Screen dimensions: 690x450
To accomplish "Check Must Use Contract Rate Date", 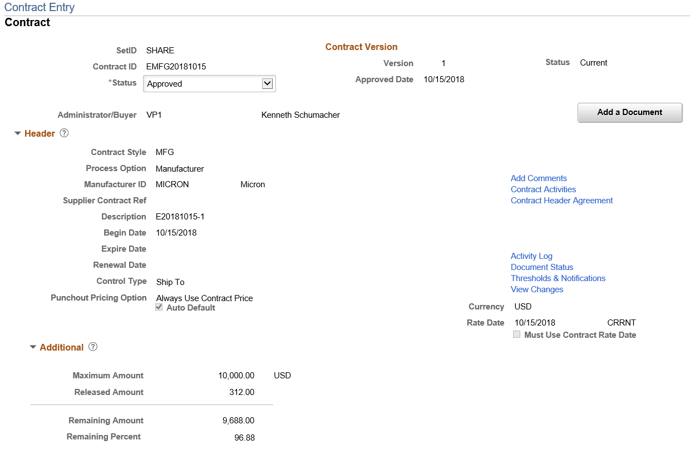I will pyautogui.click(x=516, y=334).
